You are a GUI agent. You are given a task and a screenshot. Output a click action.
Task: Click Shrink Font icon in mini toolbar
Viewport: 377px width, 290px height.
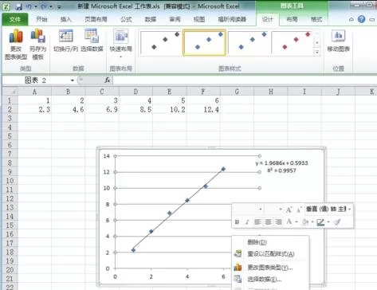pyautogui.click(x=299, y=210)
